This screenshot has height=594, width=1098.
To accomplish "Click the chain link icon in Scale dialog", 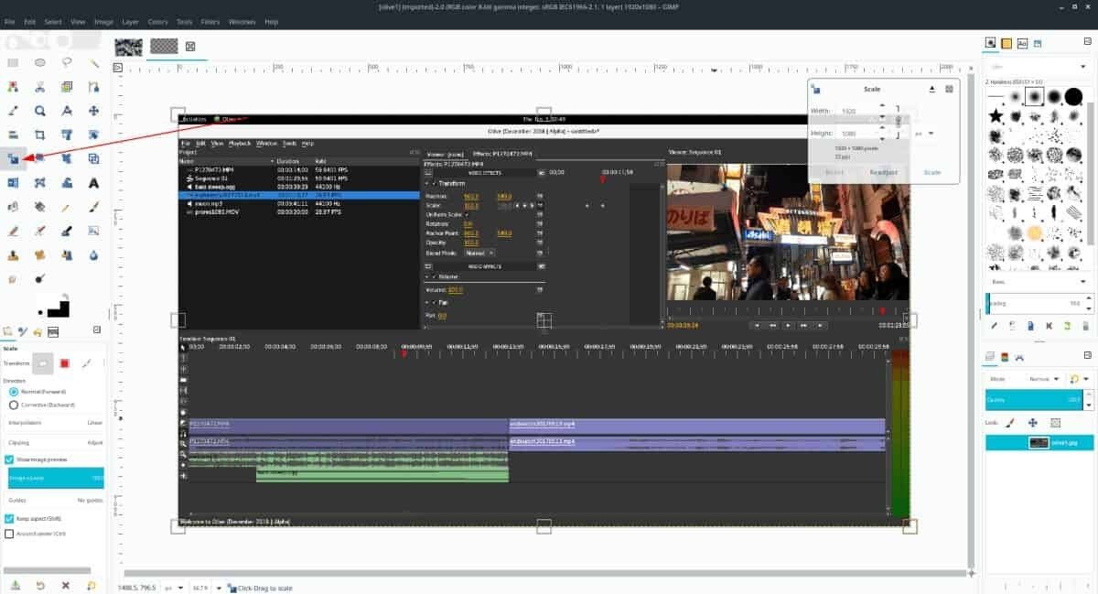I will coord(898,121).
